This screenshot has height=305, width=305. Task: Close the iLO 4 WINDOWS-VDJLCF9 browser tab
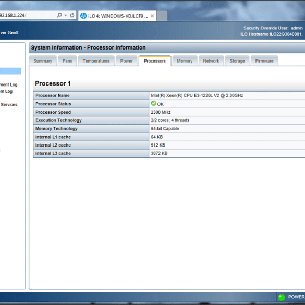152,16
